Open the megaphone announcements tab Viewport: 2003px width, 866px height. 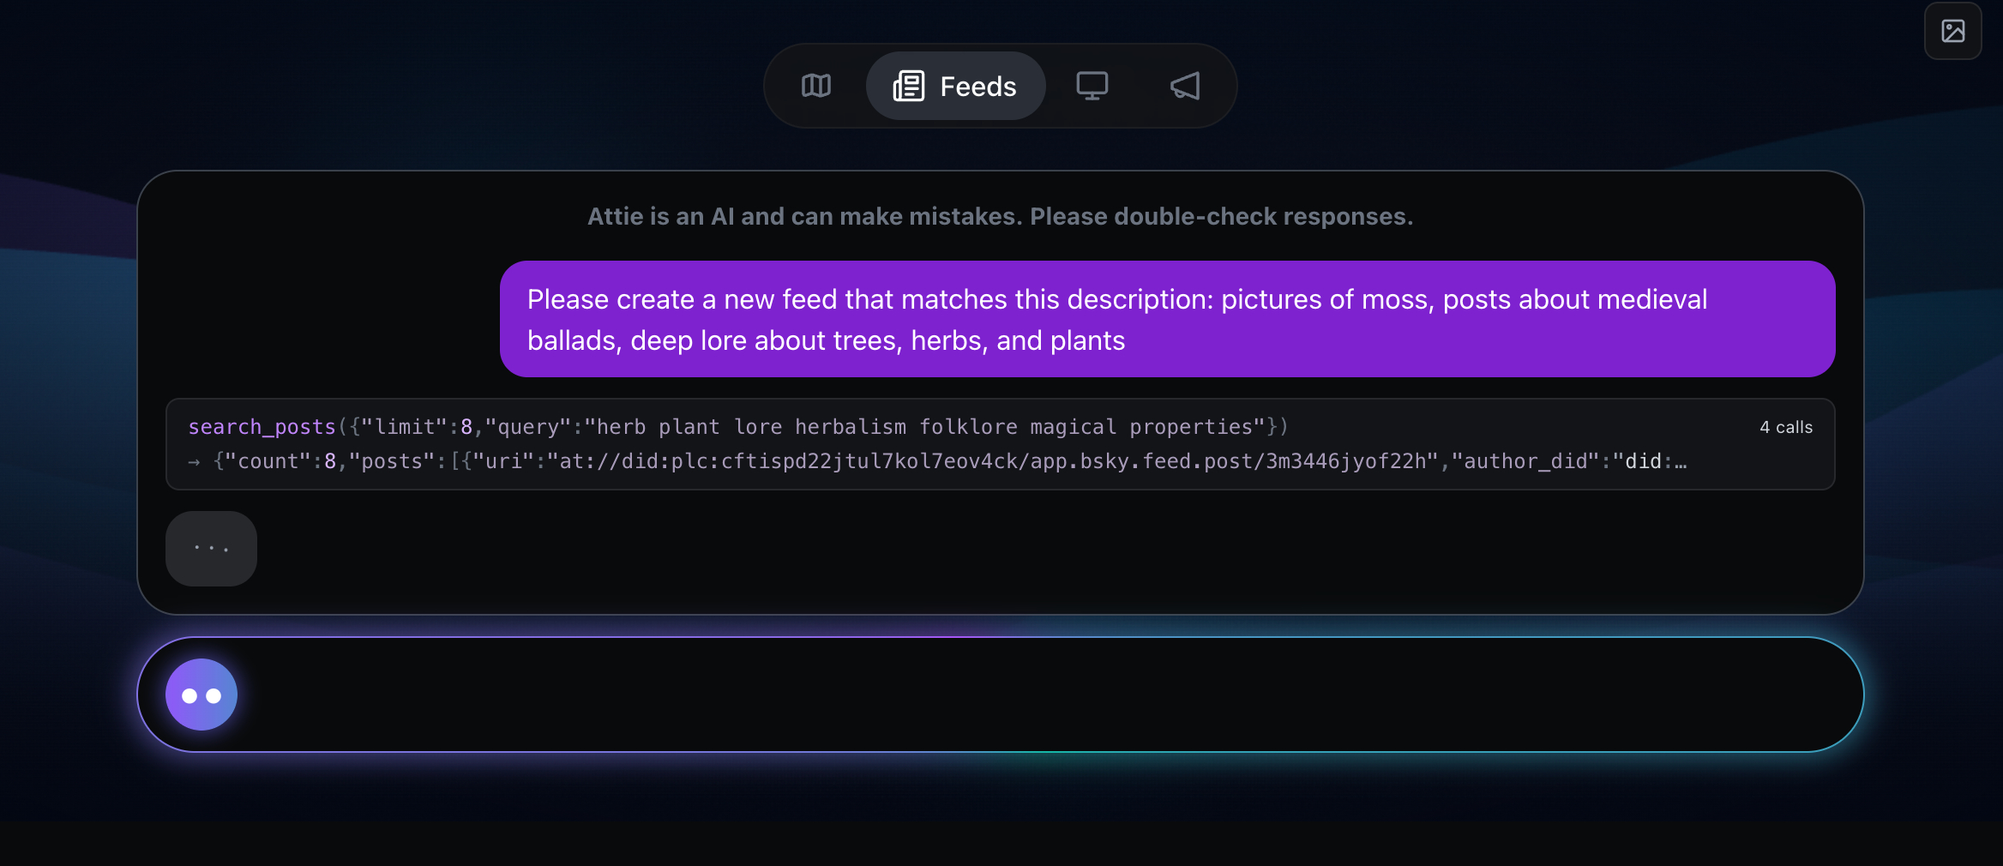1185,86
